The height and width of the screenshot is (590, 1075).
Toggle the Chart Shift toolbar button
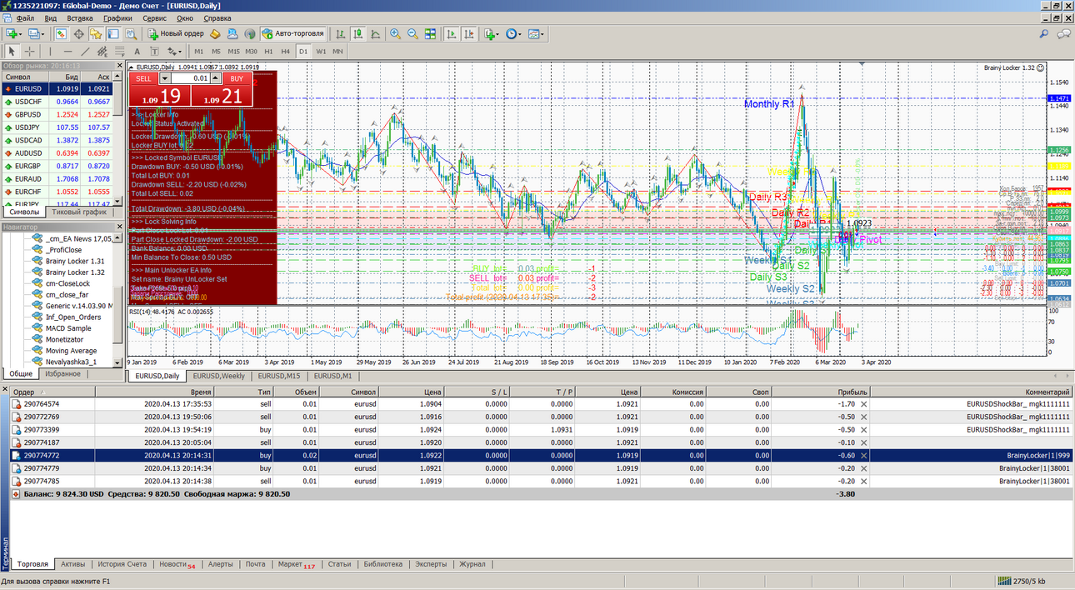click(x=469, y=34)
